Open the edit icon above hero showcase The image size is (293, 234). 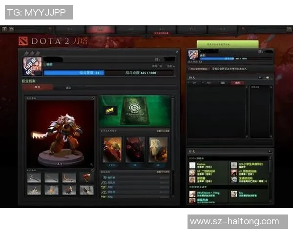(x=93, y=98)
